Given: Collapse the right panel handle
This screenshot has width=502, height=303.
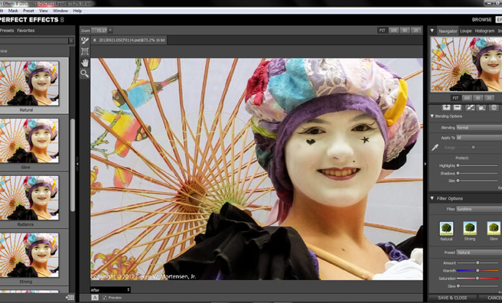Looking at the screenshot, I should (425, 164).
